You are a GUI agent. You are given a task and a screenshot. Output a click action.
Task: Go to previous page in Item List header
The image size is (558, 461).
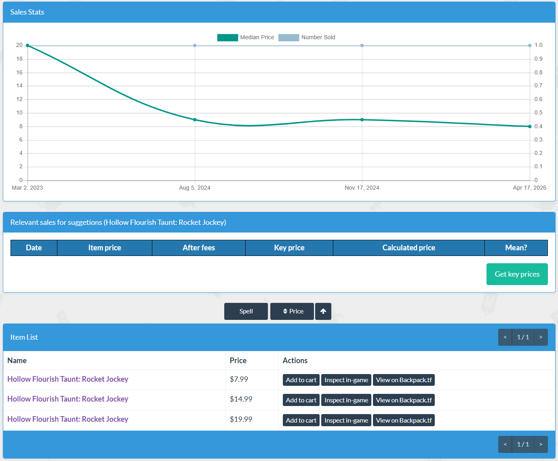505,337
